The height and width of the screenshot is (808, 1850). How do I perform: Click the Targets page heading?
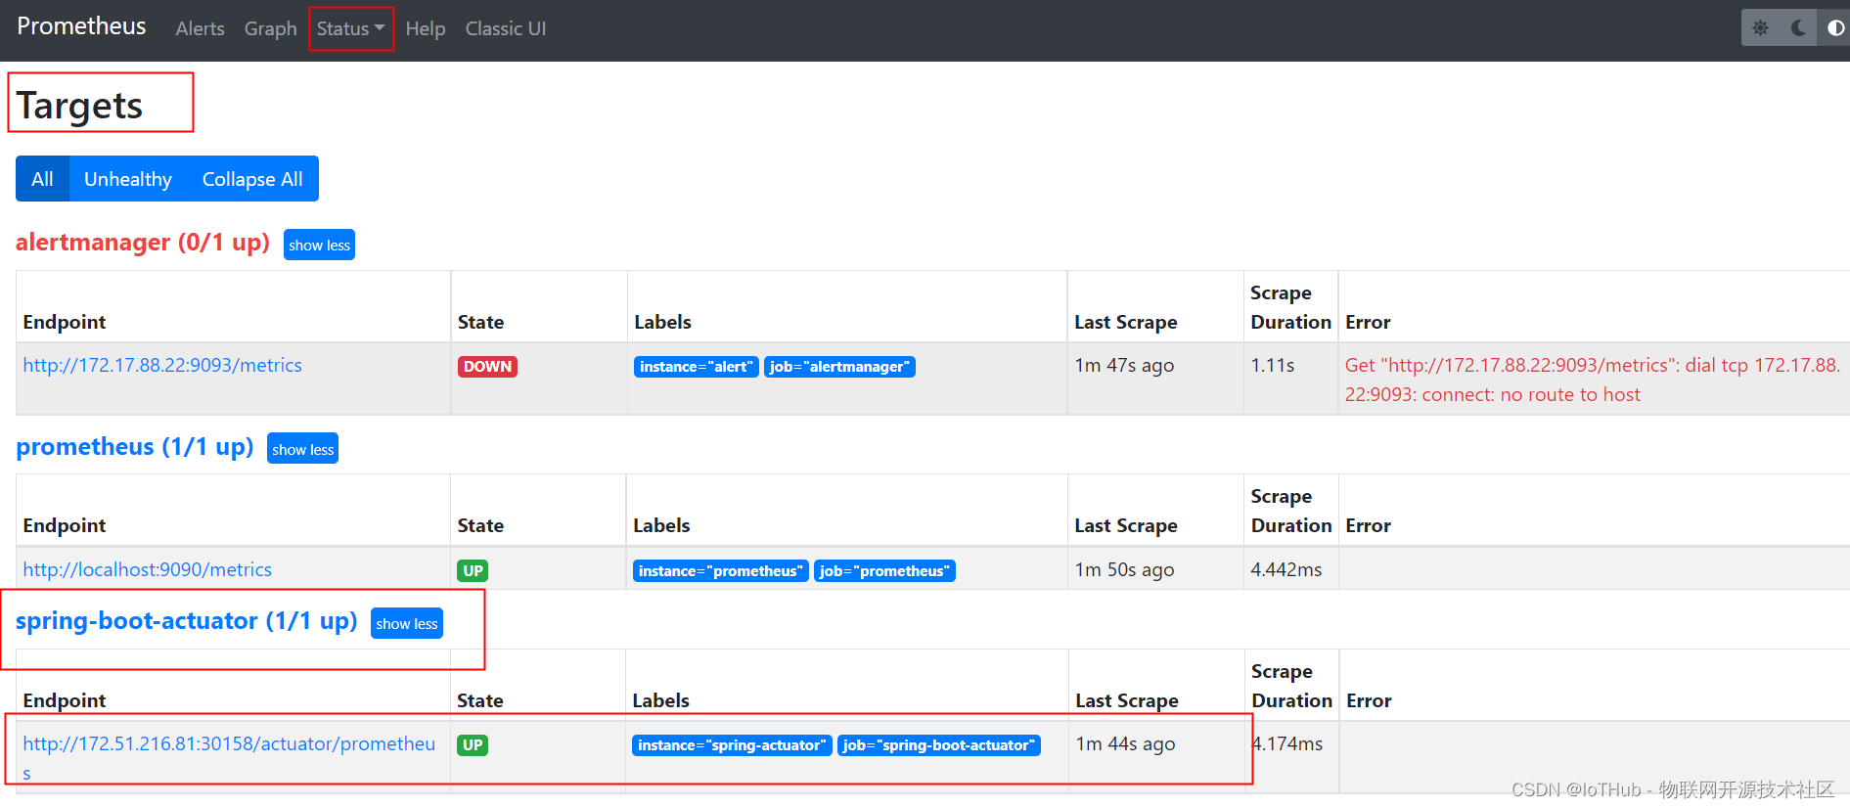(79, 105)
